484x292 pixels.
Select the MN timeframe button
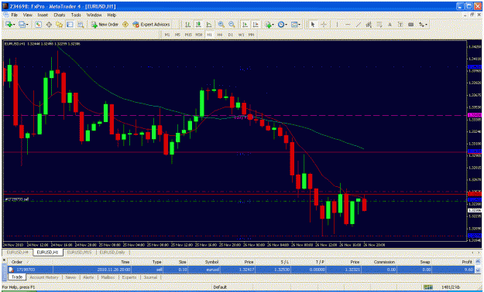(x=251, y=35)
